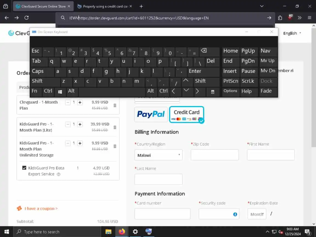Viewport: 316px width, 237px height.
Task: Reload the page with the refresh icon
Action: coord(26,18)
